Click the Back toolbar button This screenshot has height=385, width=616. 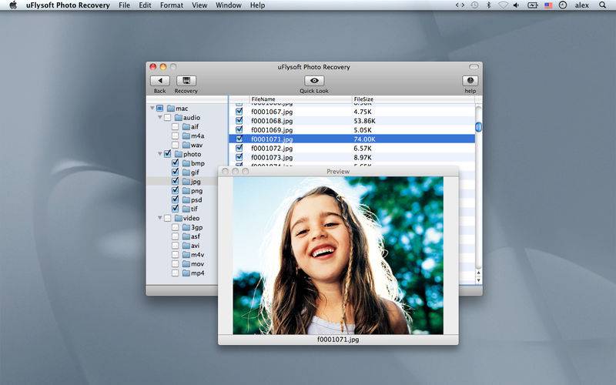pos(160,81)
